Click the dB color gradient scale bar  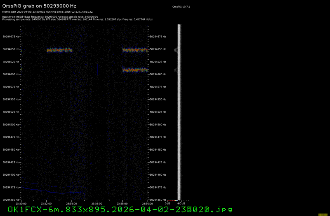point(173,200)
